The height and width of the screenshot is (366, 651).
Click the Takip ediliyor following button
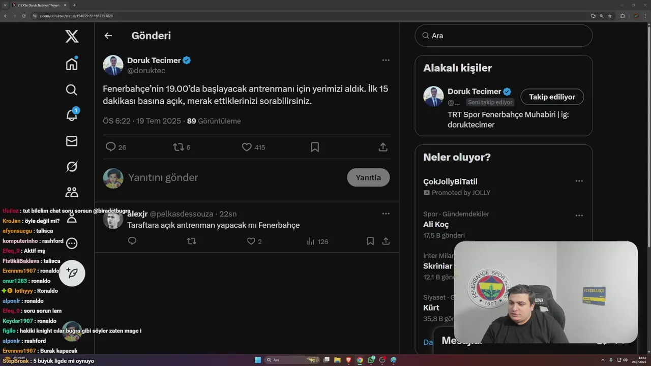552,97
